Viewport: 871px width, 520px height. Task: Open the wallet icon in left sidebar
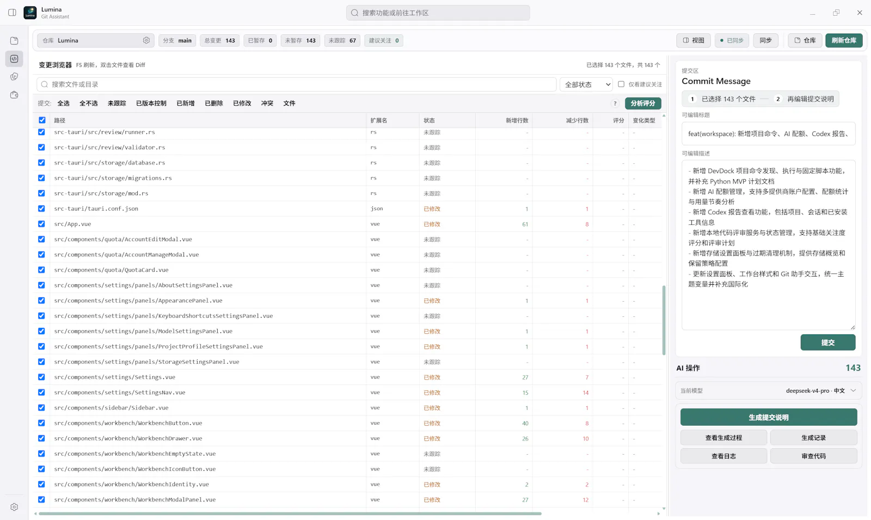[14, 95]
